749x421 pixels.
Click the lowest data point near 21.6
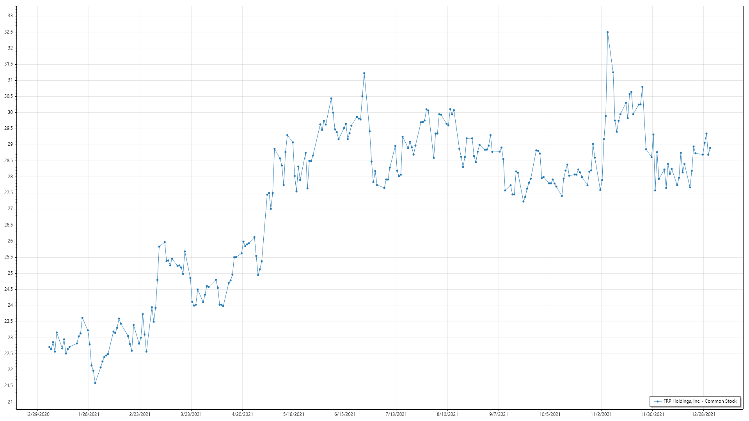coord(95,383)
